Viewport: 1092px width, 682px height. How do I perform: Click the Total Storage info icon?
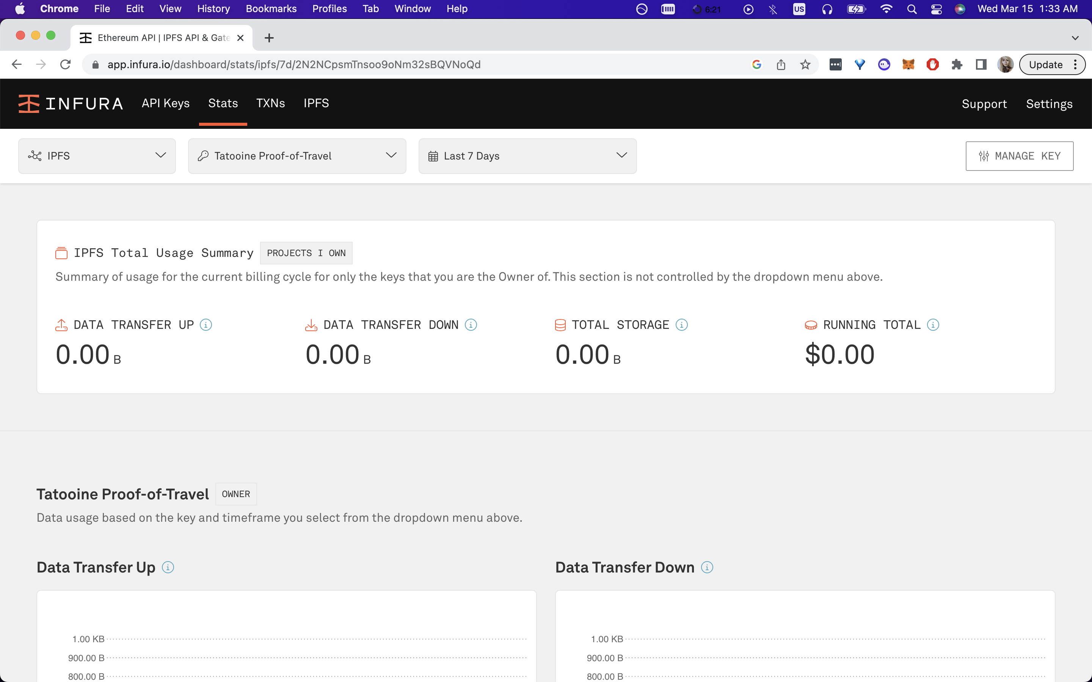(x=681, y=325)
